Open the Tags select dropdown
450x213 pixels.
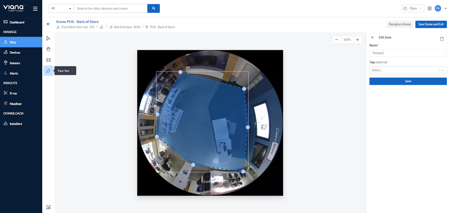click(408, 70)
